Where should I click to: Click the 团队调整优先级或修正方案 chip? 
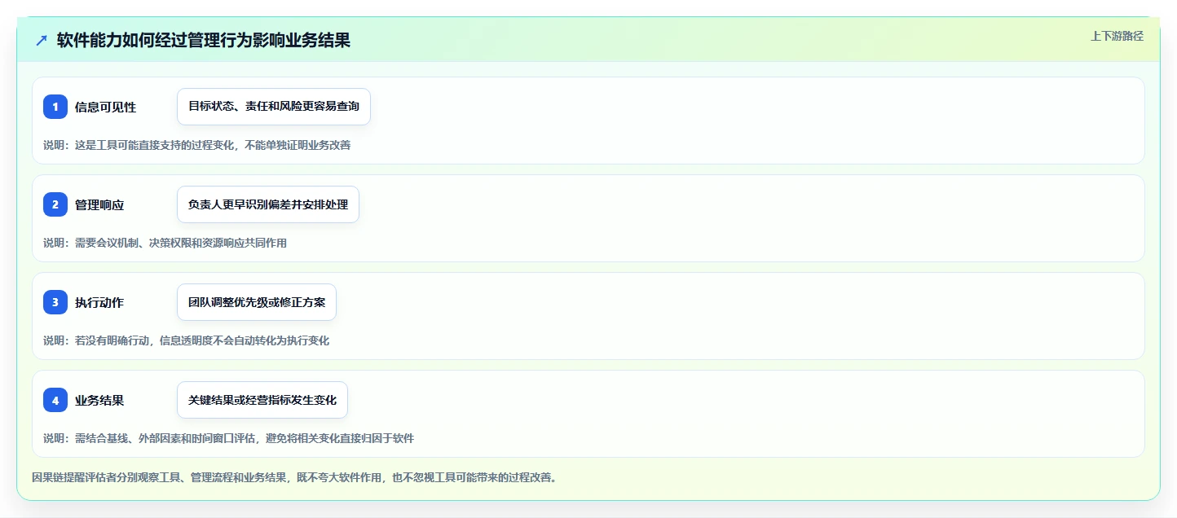tap(257, 302)
